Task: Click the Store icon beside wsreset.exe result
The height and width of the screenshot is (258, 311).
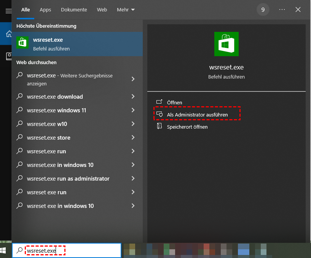Action: [x=22, y=42]
